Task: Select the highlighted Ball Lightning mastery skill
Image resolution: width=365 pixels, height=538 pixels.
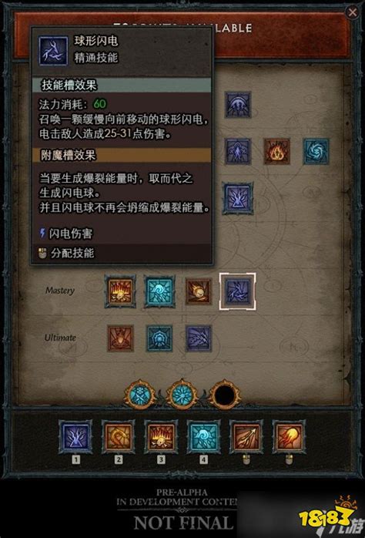Action: 237,291
